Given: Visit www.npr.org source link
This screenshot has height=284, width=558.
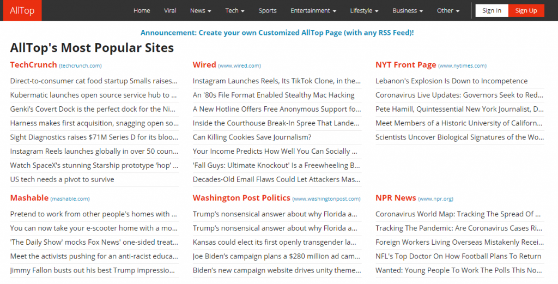Looking at the screenshot, I should (x=435, y=199).
